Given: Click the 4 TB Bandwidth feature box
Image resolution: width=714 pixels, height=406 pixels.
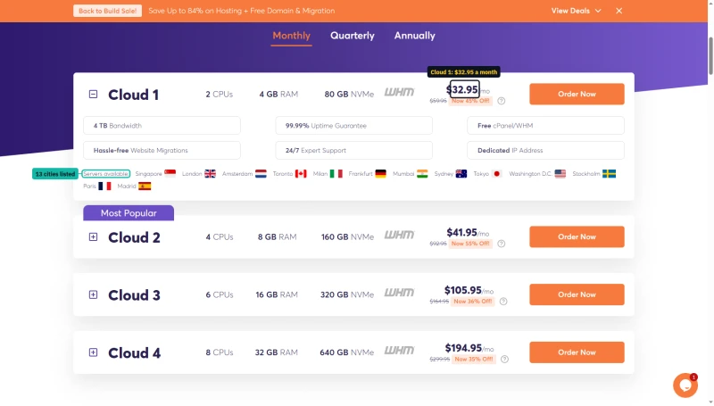Looking at the screenshot, I should coord(162,125).
